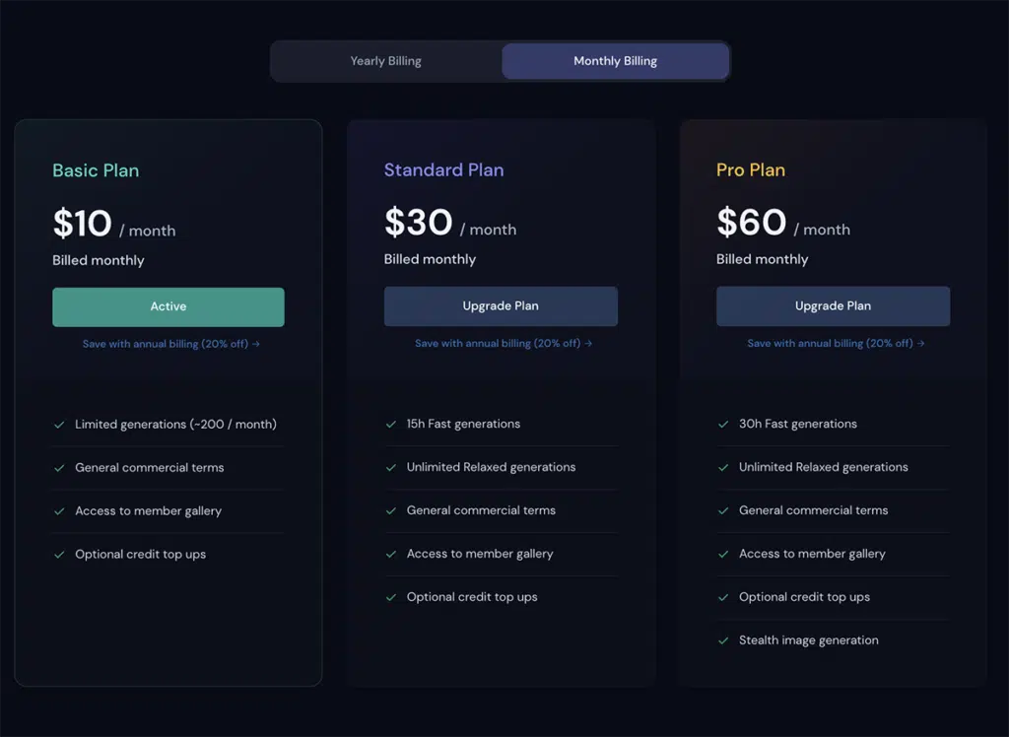Click the $30 monthly price on Standard Plan
The width and height of the screenshot is (1009, 737).
[x=418, y=223]
